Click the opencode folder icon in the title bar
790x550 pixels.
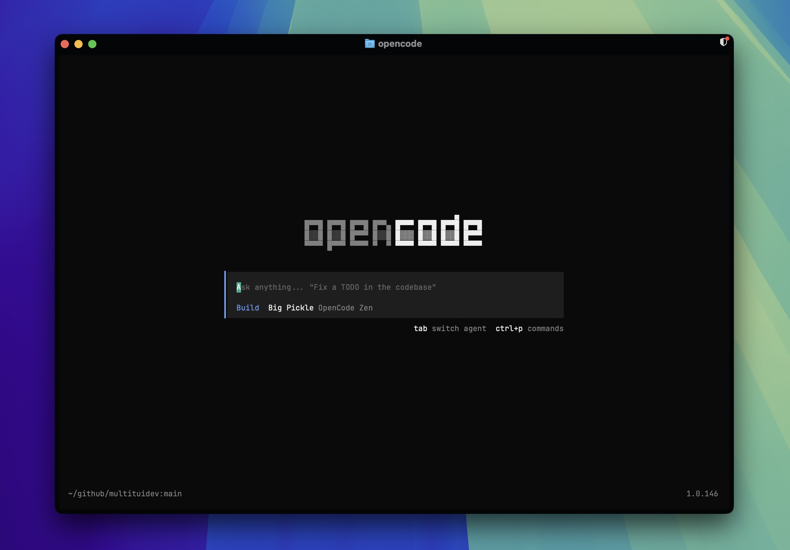click(x=369, y=44)
